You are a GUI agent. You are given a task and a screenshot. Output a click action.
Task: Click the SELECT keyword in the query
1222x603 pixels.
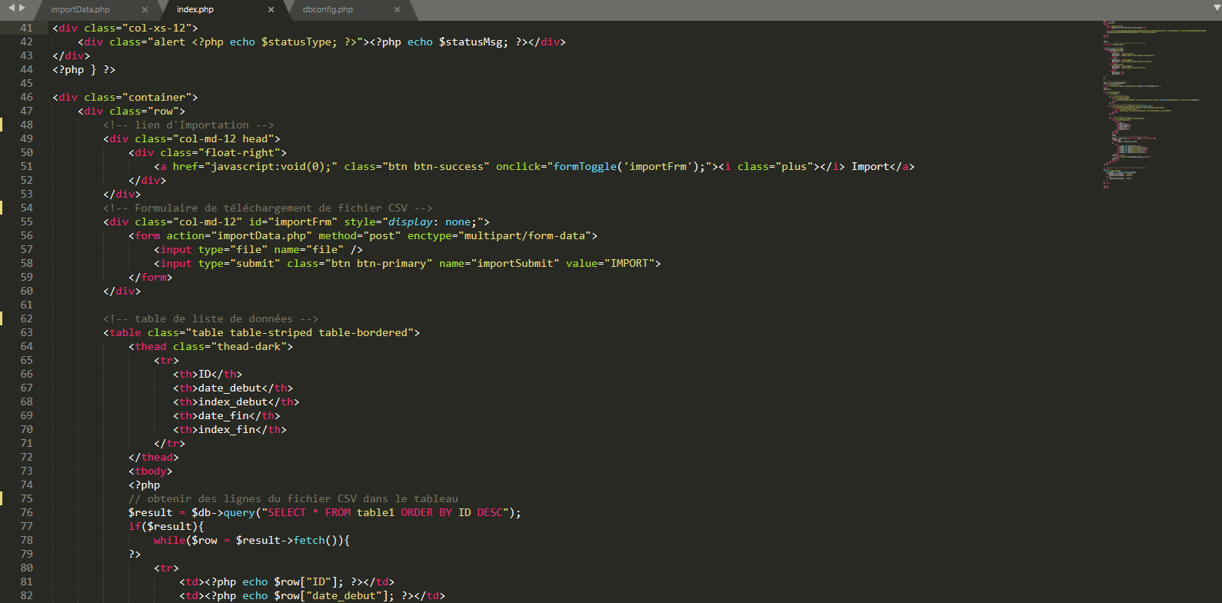point(287,512)
